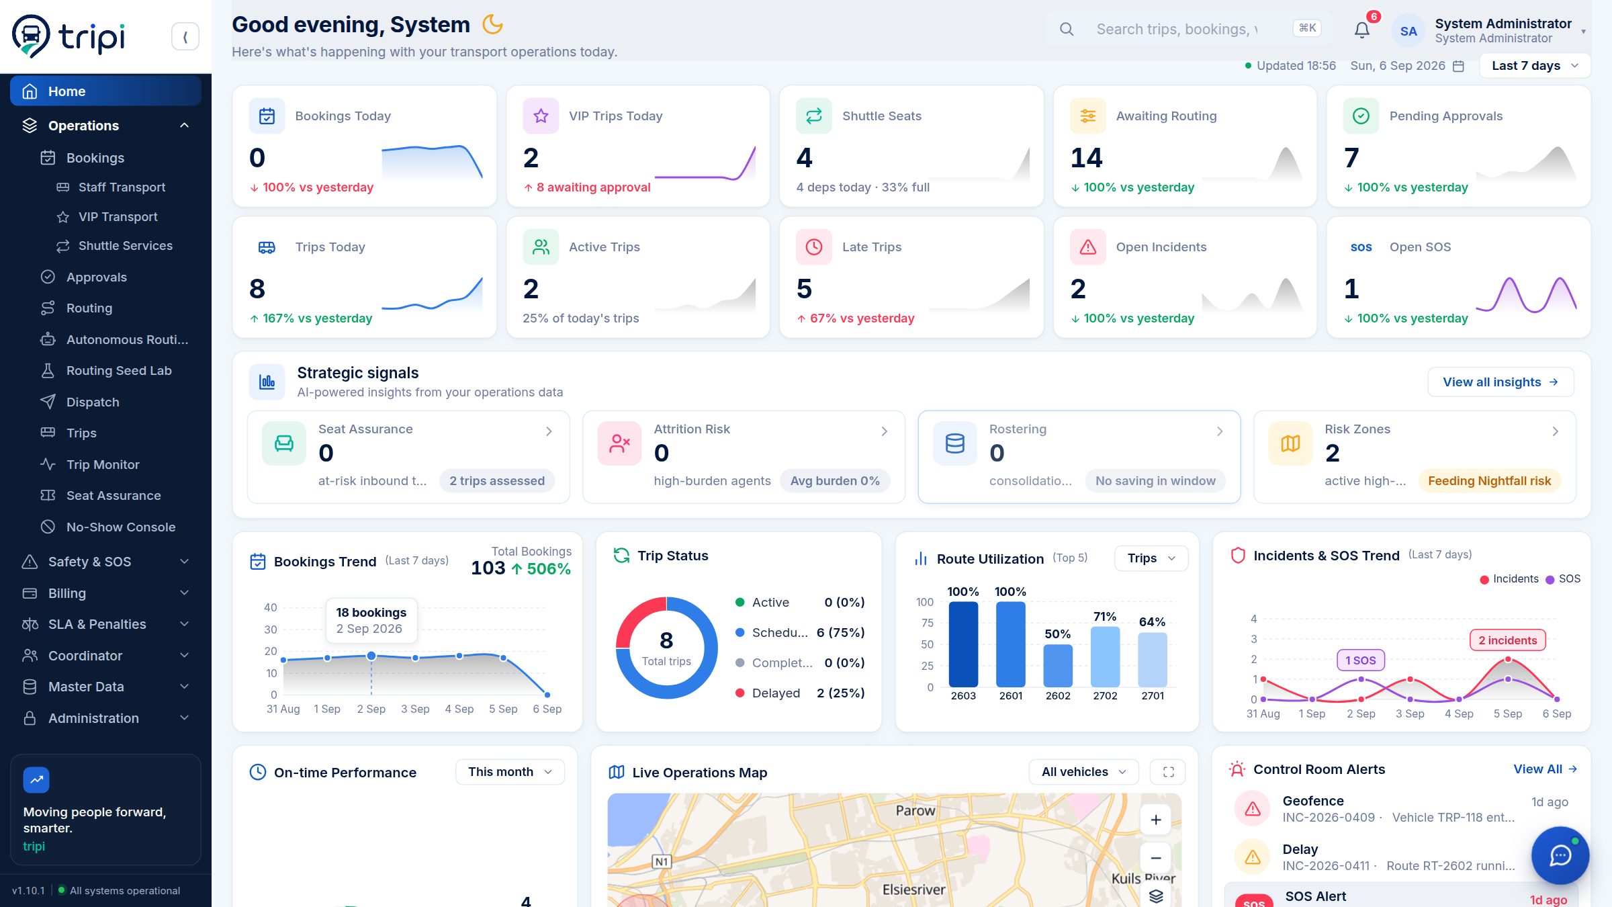Zoom in on the Live Operations Map
The height and width of the screenshot is (907, 1612).
click(x=1156, y=820)
